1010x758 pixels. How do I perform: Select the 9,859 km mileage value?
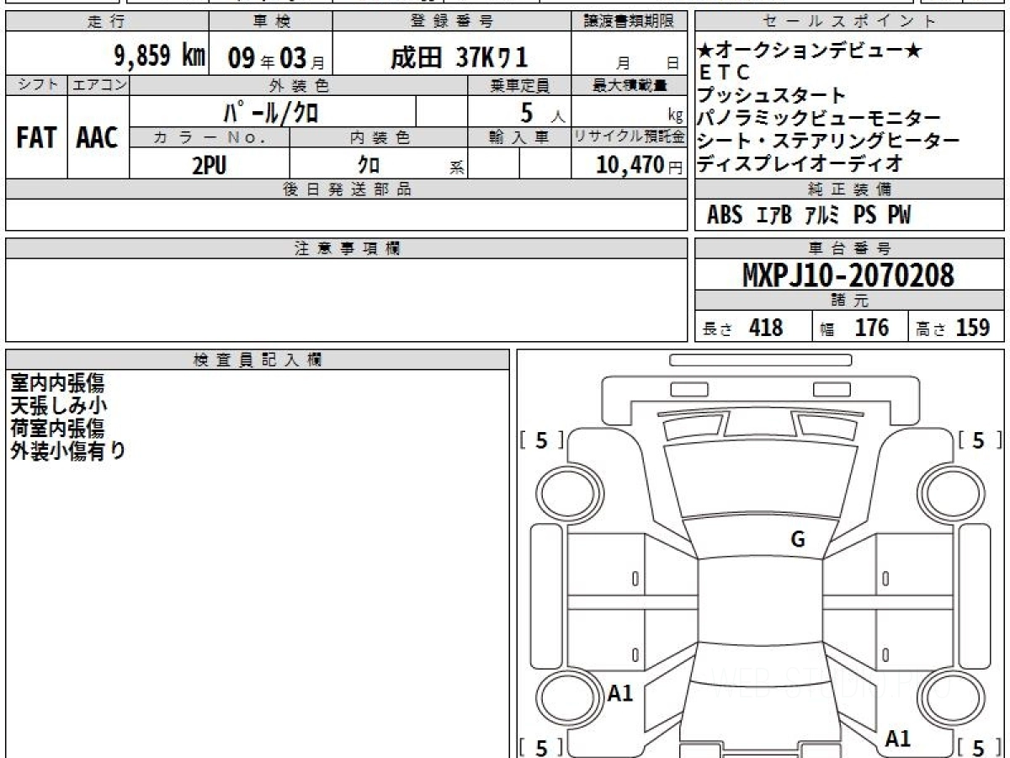[160, 57]
